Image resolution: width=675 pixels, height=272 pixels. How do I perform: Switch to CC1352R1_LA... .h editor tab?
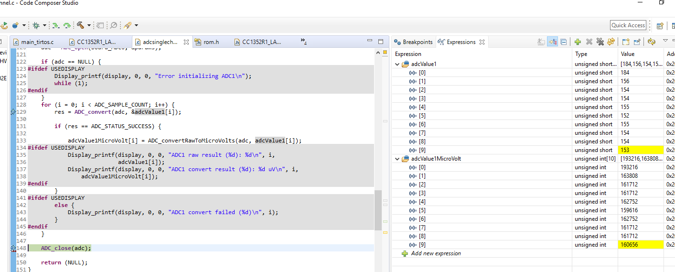pyautogui.click(x=262, y=42)
